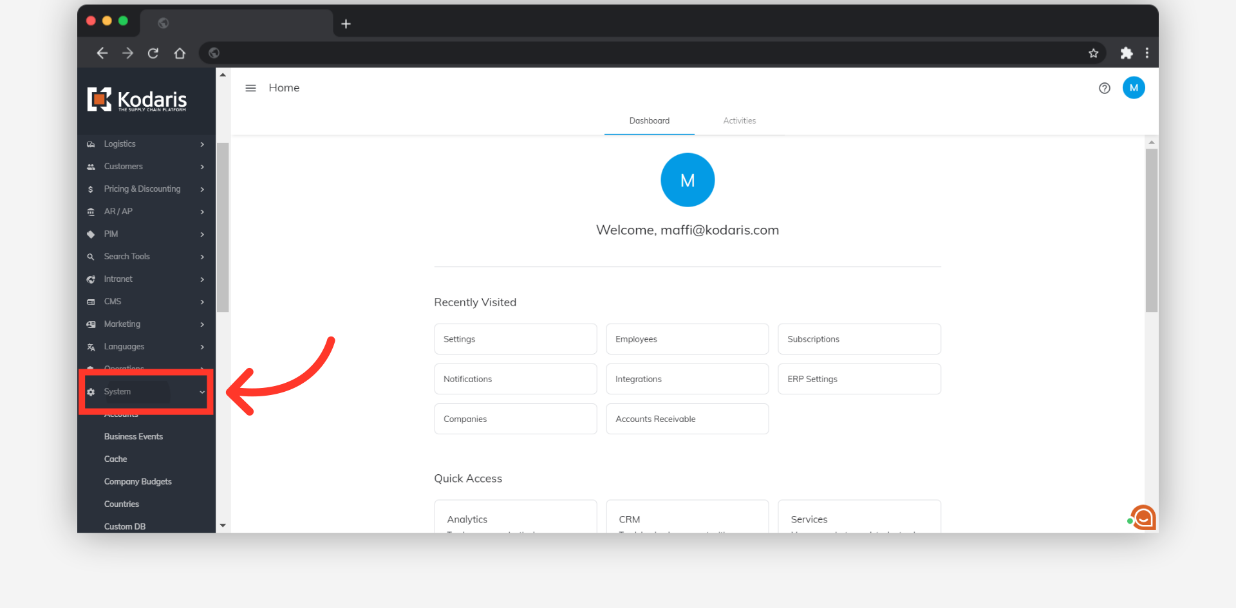
Task: Click the PIM tag icon
Action: (x=91, y=234)
